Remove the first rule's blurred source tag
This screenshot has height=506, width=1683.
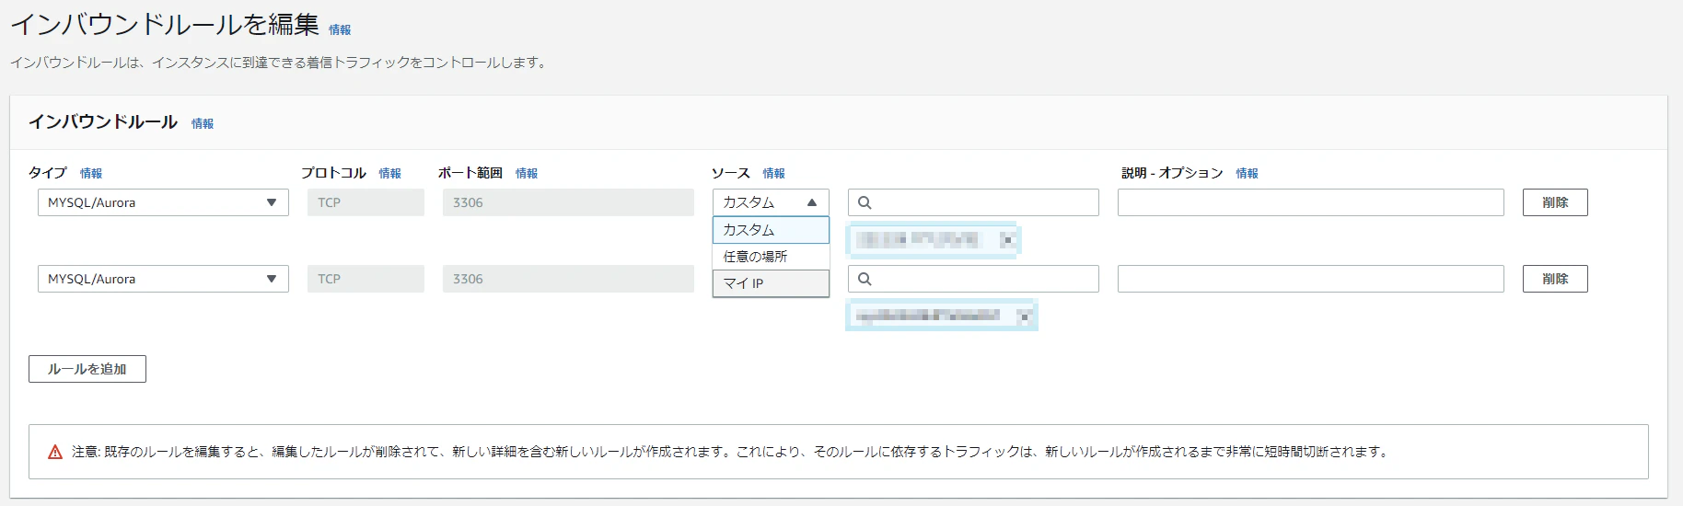click(x=1007, y=240)
